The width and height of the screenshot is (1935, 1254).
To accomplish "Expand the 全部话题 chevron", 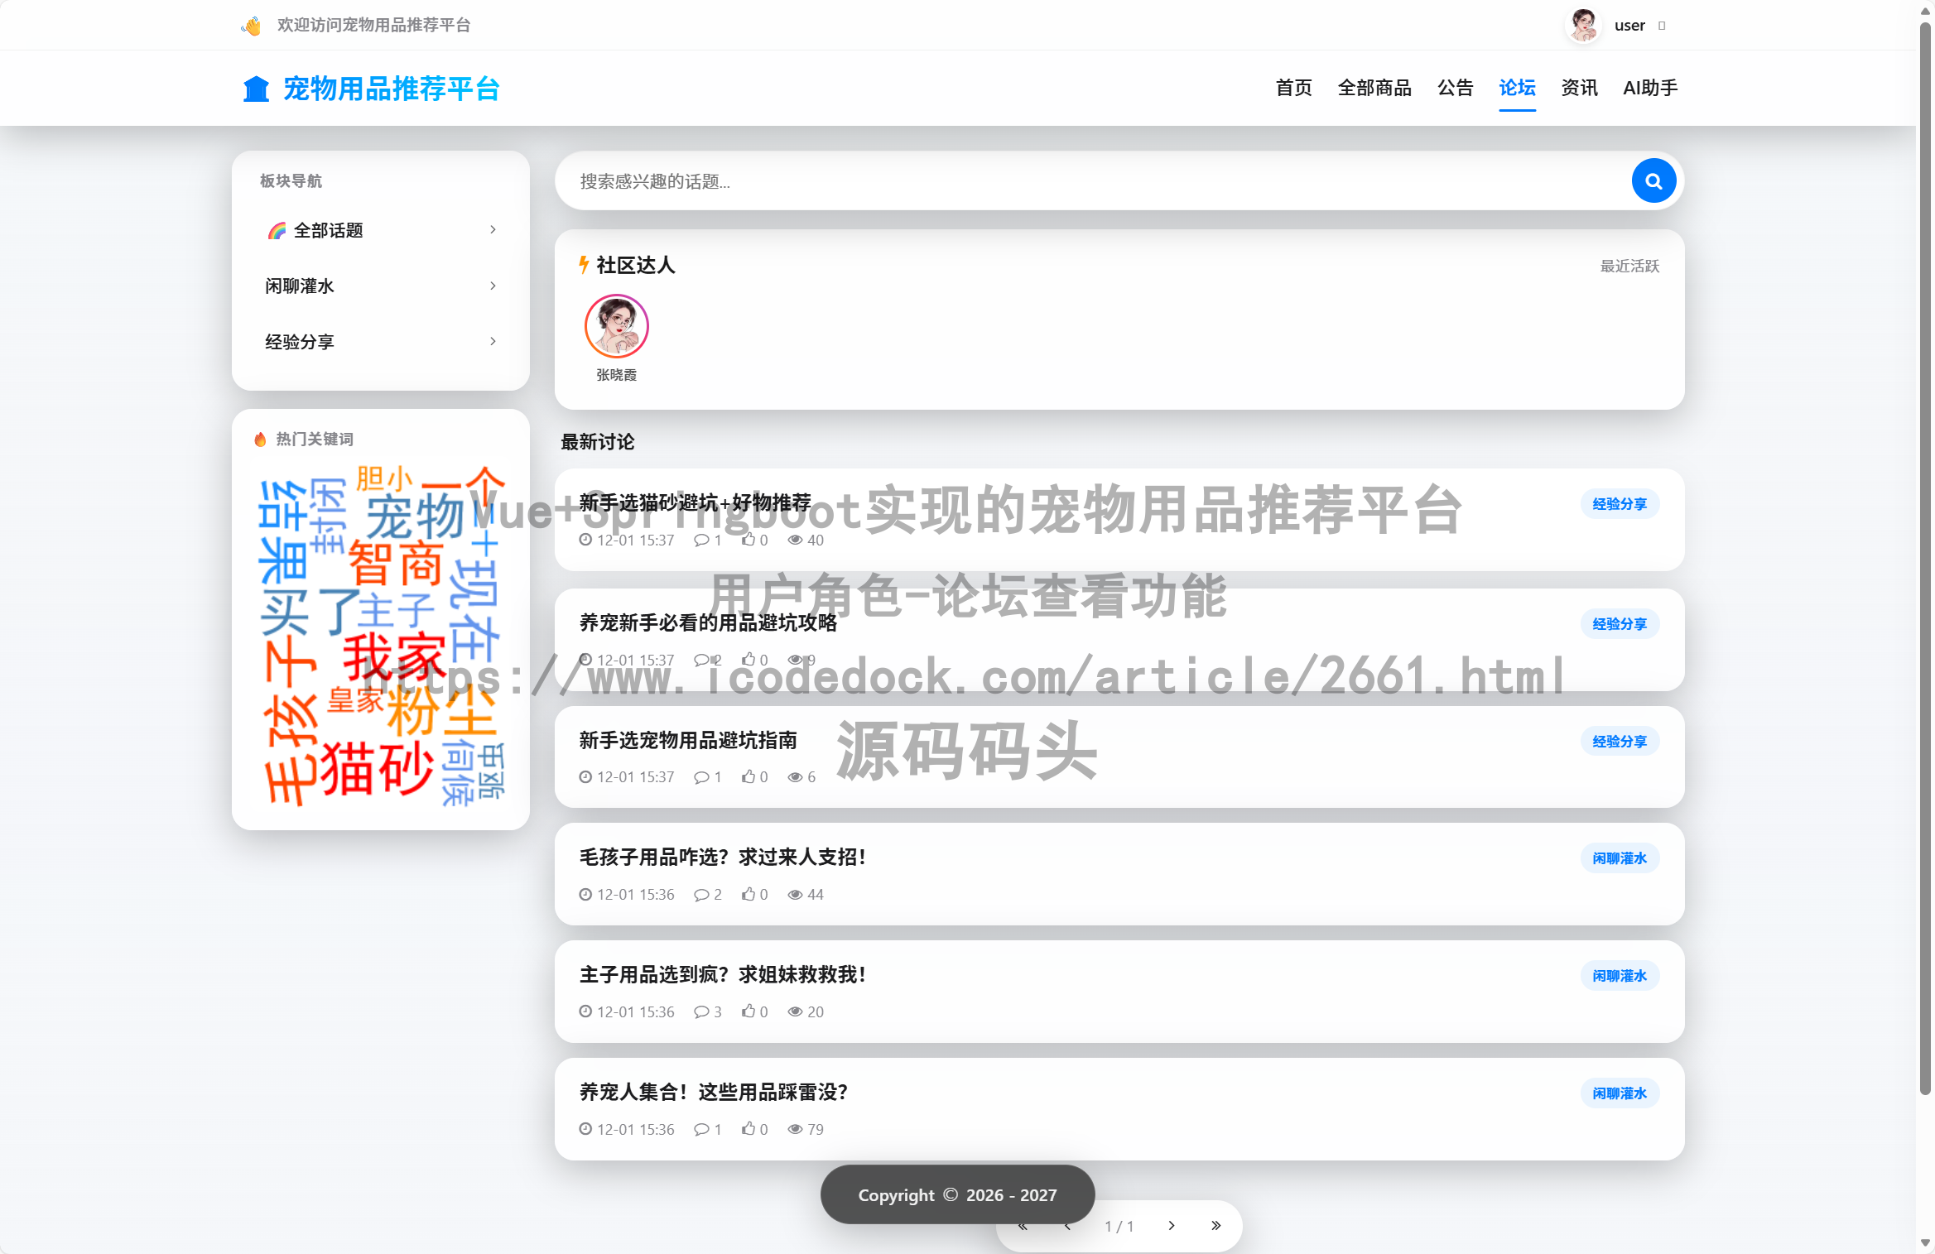I will tap(493, 230).
